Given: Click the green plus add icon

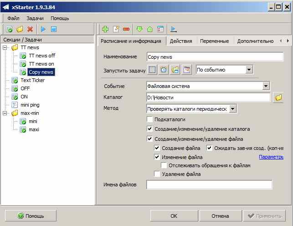Looking at the screenshot, I should (x=105, y=29).
